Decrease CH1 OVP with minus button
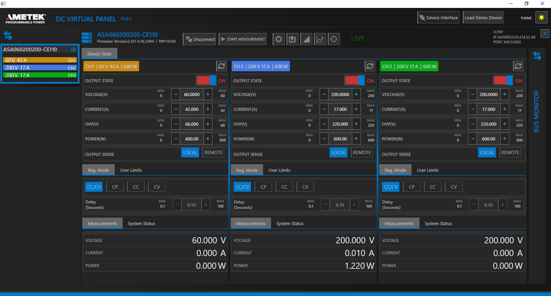 pos(176,124)
